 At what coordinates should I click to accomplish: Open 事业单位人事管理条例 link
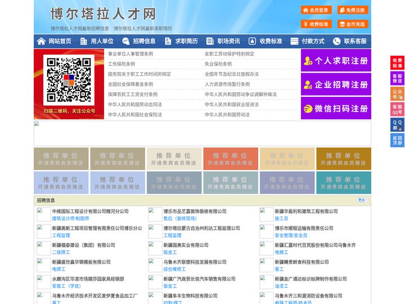point(130,54)
